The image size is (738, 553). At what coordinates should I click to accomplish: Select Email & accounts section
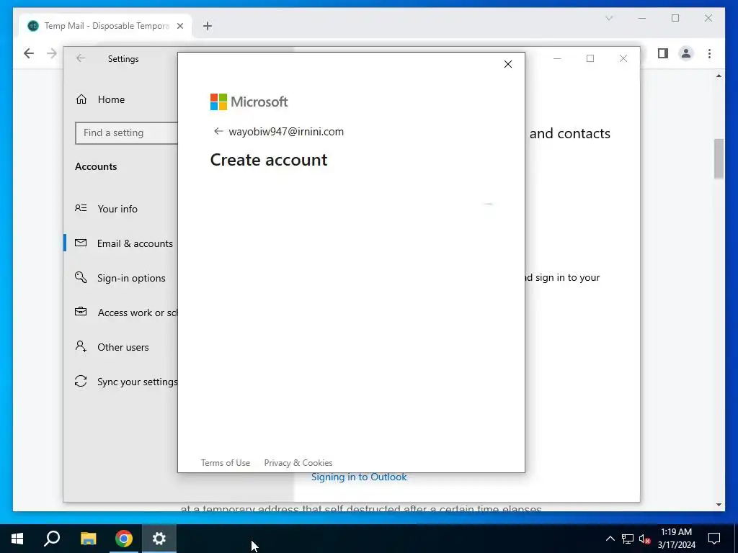[x=120, y=243]
